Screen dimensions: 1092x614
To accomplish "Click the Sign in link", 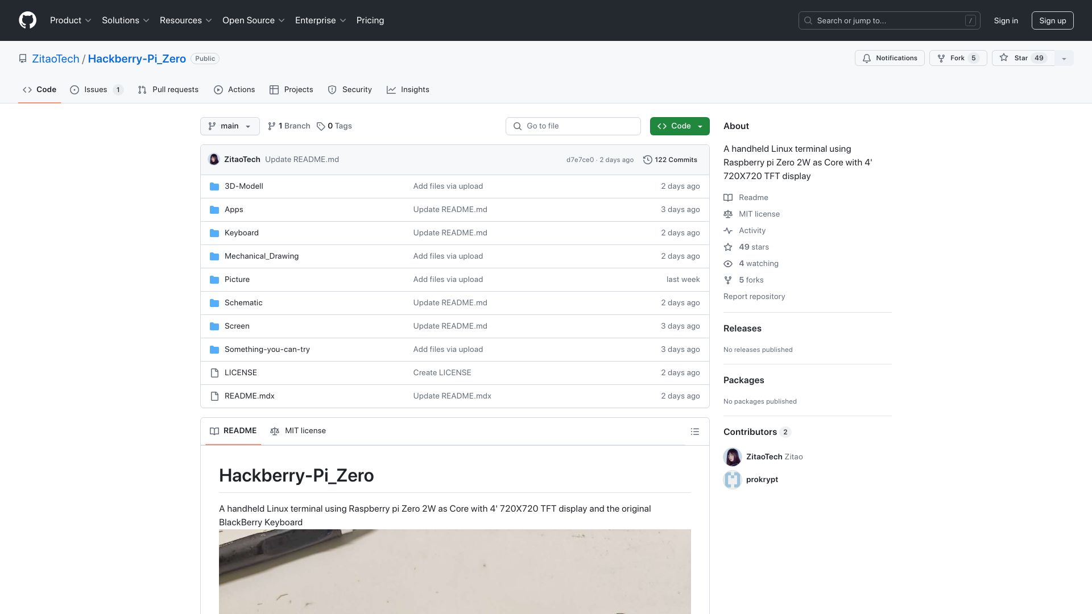I will (x=1006, y=20).
